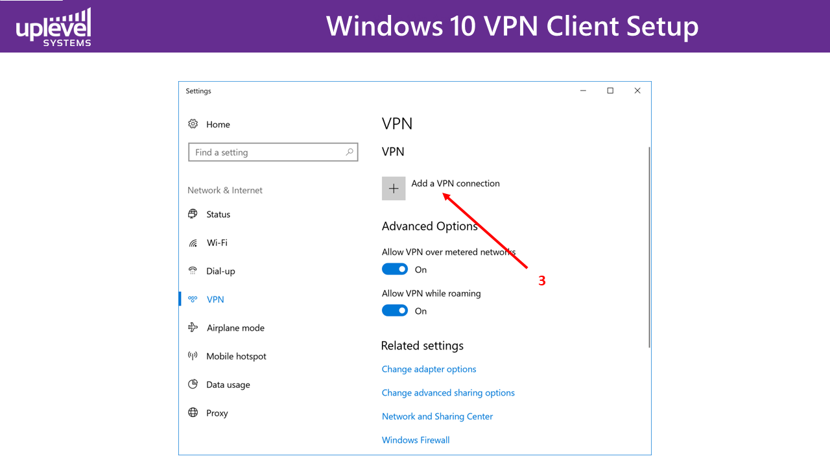Image resolution: width=830 pixels, height=467 pixels.
Task: Click the plus button to add VPN
Action: point(394,189)
